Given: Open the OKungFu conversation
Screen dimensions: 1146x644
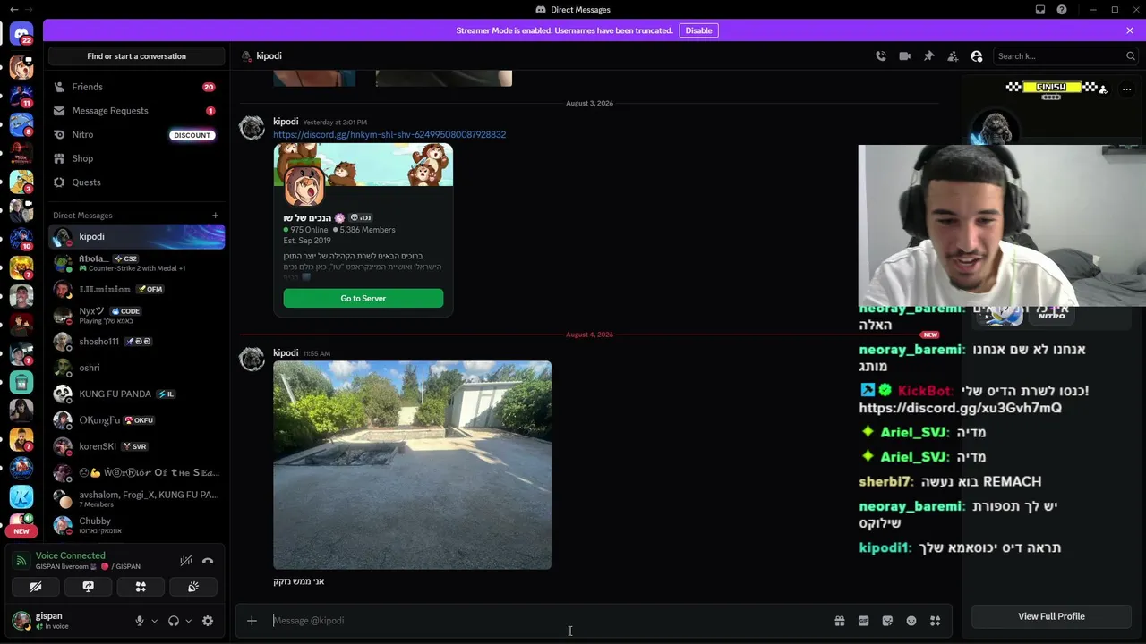Looking at the screenshot, I should 136,420.
